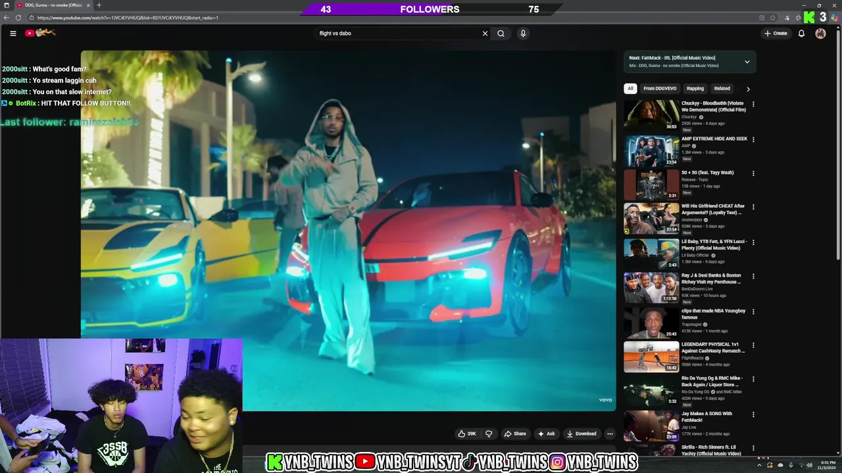This screenshot has width=842, height=473.
Task: Click the main music video player
Action: coord(348,231)
